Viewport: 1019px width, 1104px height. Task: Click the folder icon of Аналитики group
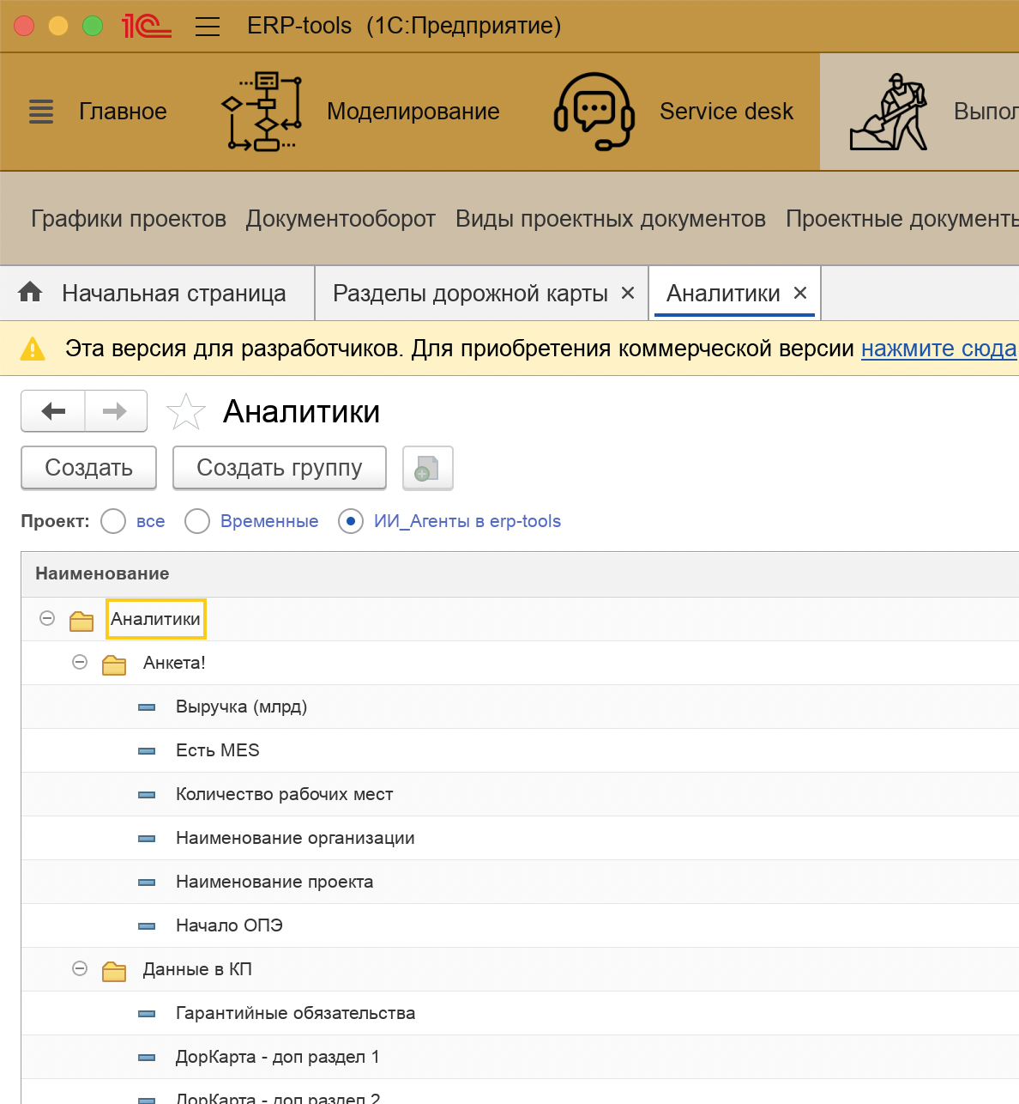coord(81,620)
